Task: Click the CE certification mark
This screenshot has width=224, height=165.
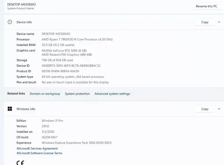Action: pyautogui.click(x=20, y=163)
